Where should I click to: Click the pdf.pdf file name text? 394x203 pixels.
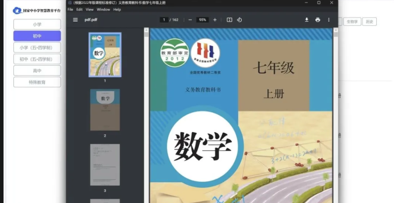91,20
